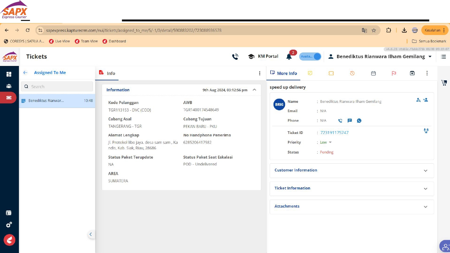Click the Pending status value
This screenshot has width=450, height=253.
pos(327,152)
